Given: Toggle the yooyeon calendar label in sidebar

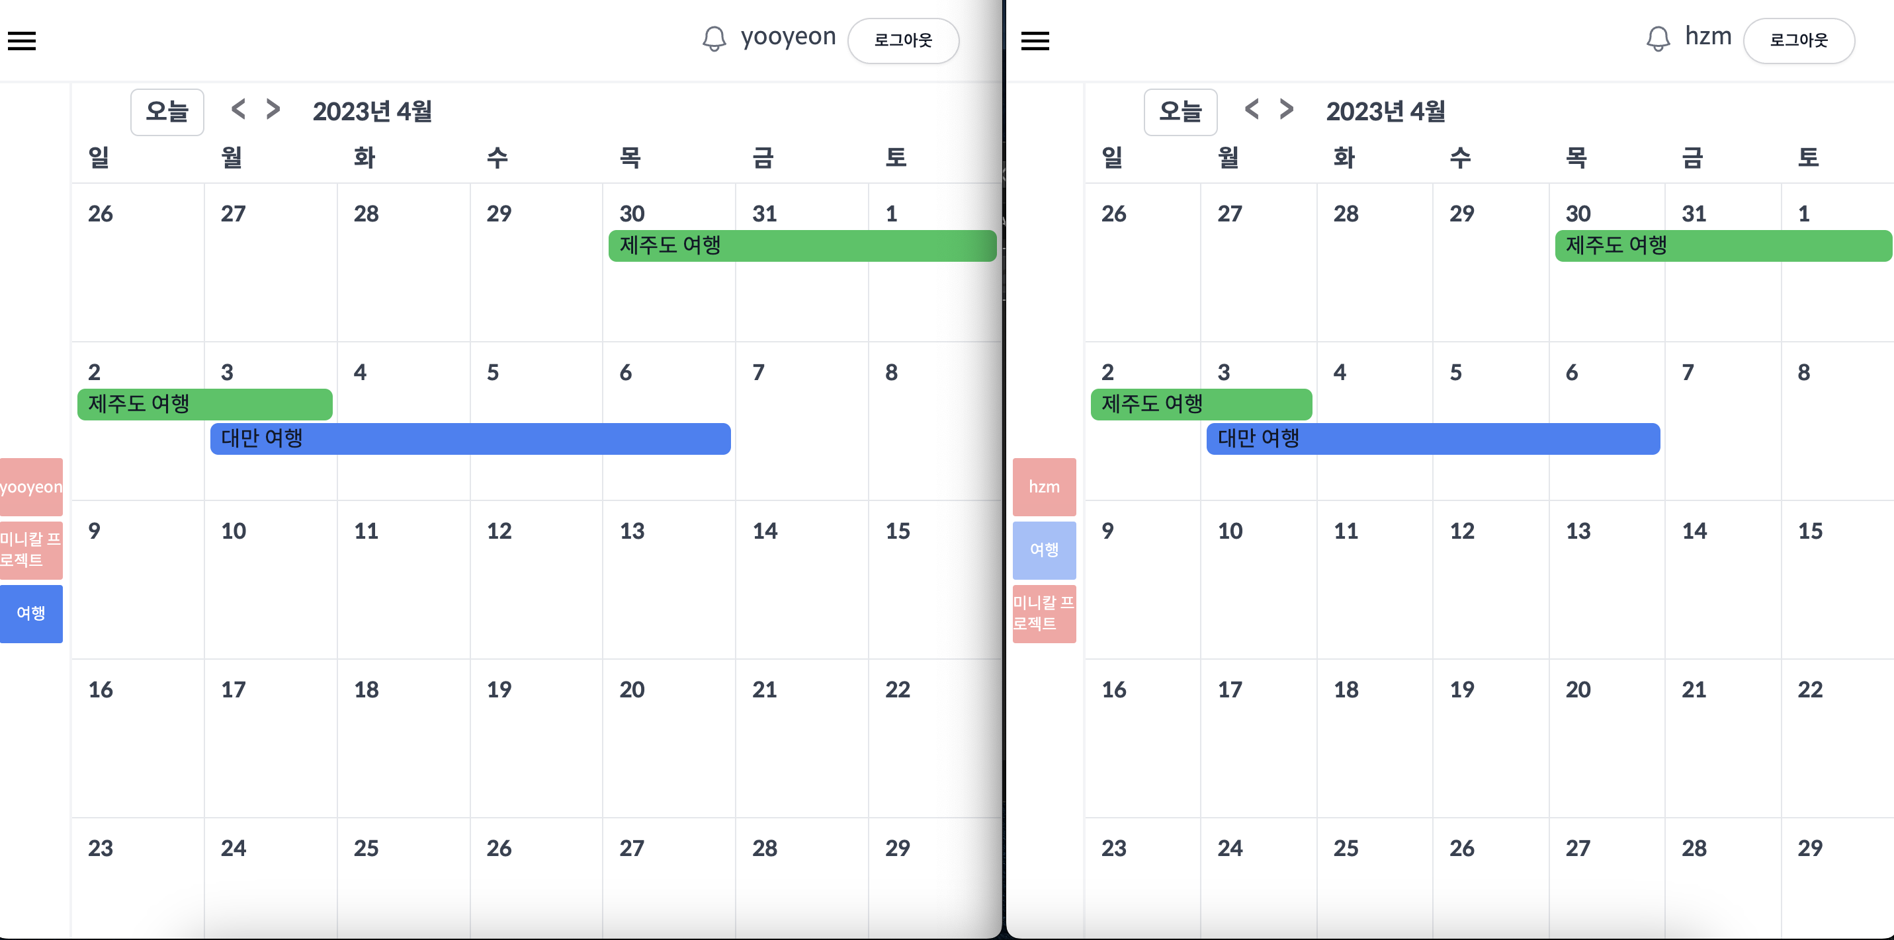Looking at the screenshot, I should (x=32, y=486).
